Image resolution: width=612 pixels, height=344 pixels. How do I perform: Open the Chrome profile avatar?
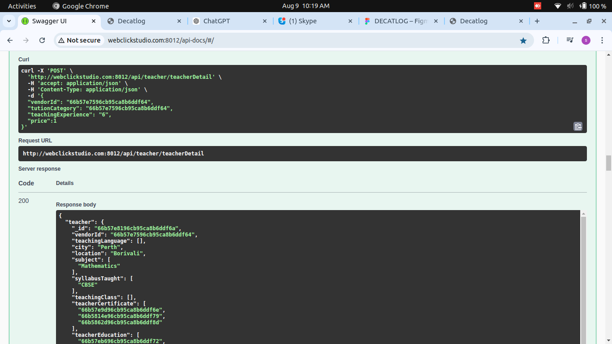click(586, 40)
